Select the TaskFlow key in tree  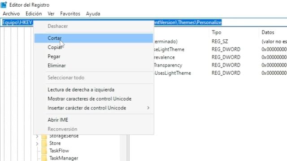pos(59,151)
